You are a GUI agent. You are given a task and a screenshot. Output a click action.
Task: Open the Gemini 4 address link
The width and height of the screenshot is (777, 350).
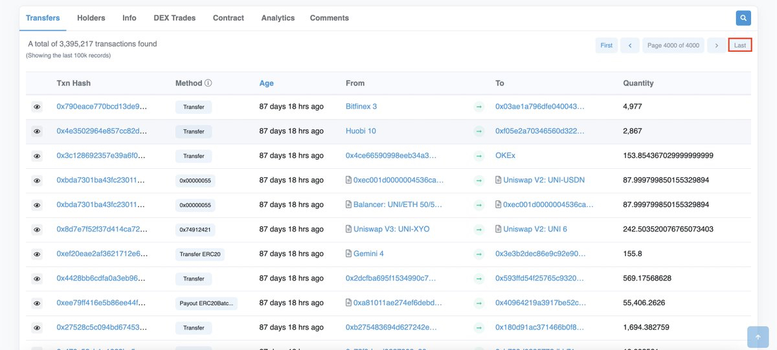[x=368, y=254]
